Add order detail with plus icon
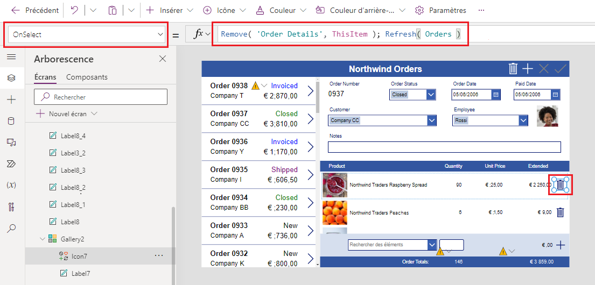 (x=561, y=245)
